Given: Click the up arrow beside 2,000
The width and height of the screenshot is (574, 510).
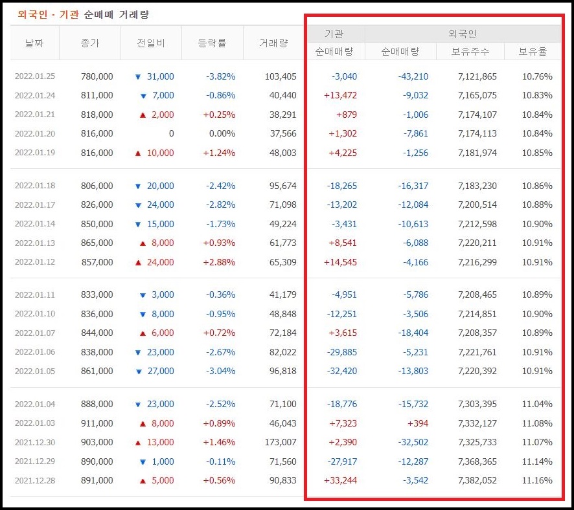Looking at the screenshot, I should (143, 115).
